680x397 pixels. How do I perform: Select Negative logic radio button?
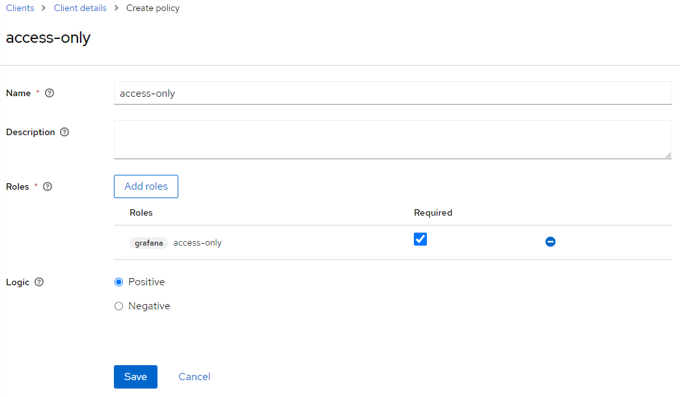[x=119, y=306]
